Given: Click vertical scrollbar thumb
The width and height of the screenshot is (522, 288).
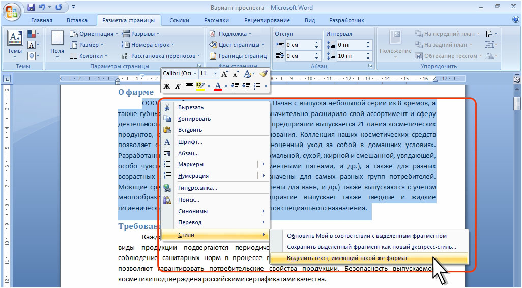Looking at the screenshot, I should [x=517, y=103].
